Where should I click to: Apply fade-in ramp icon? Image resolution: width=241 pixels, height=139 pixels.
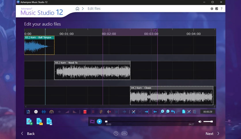tap(67, 112)
